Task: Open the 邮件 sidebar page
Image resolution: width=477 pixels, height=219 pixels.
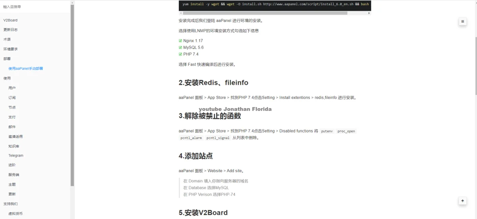Action: click(12, 127)
